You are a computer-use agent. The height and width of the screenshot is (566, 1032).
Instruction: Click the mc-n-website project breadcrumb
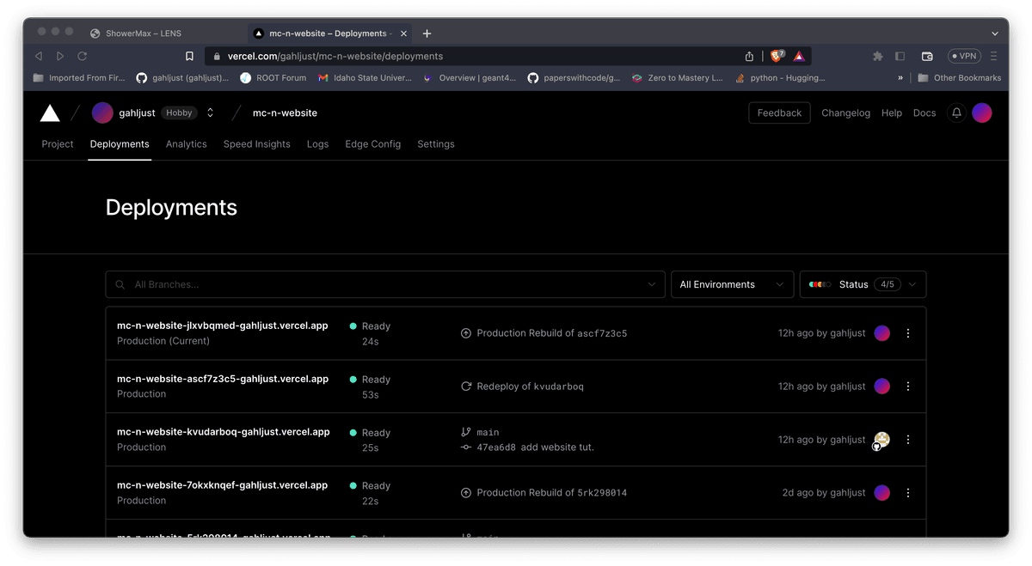(285, 113)
